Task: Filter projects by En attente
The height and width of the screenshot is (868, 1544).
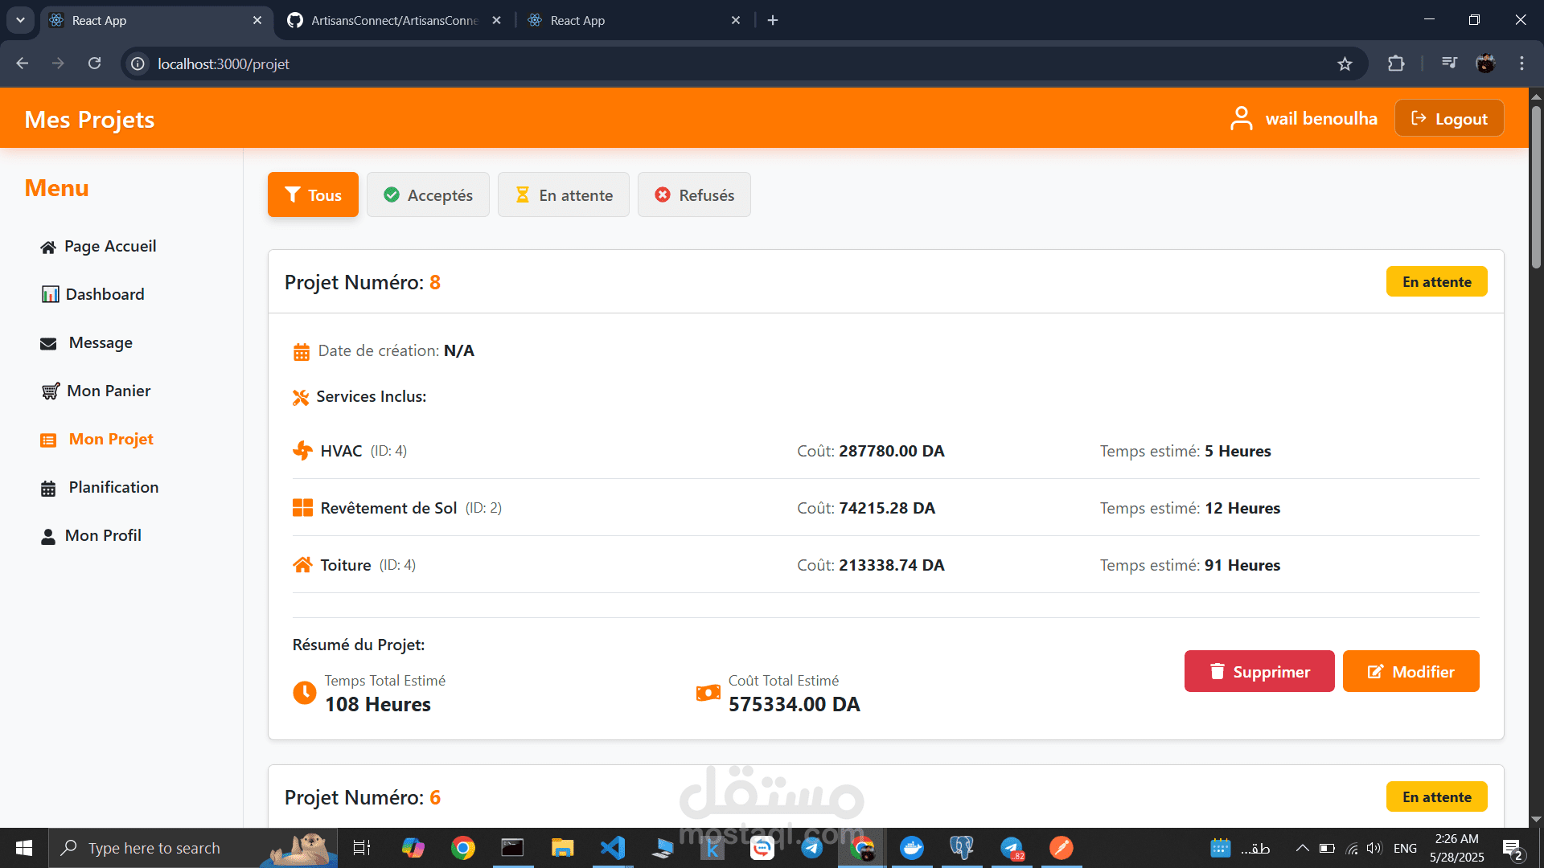Action: point(563,195)
